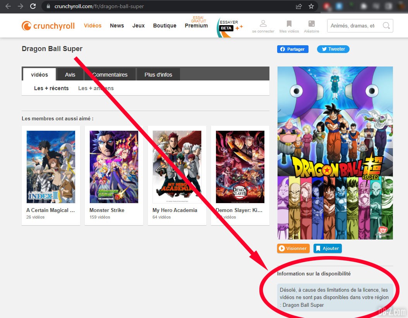Click "Les membres ont aussi aimé" heading

[x=58, y=118]
